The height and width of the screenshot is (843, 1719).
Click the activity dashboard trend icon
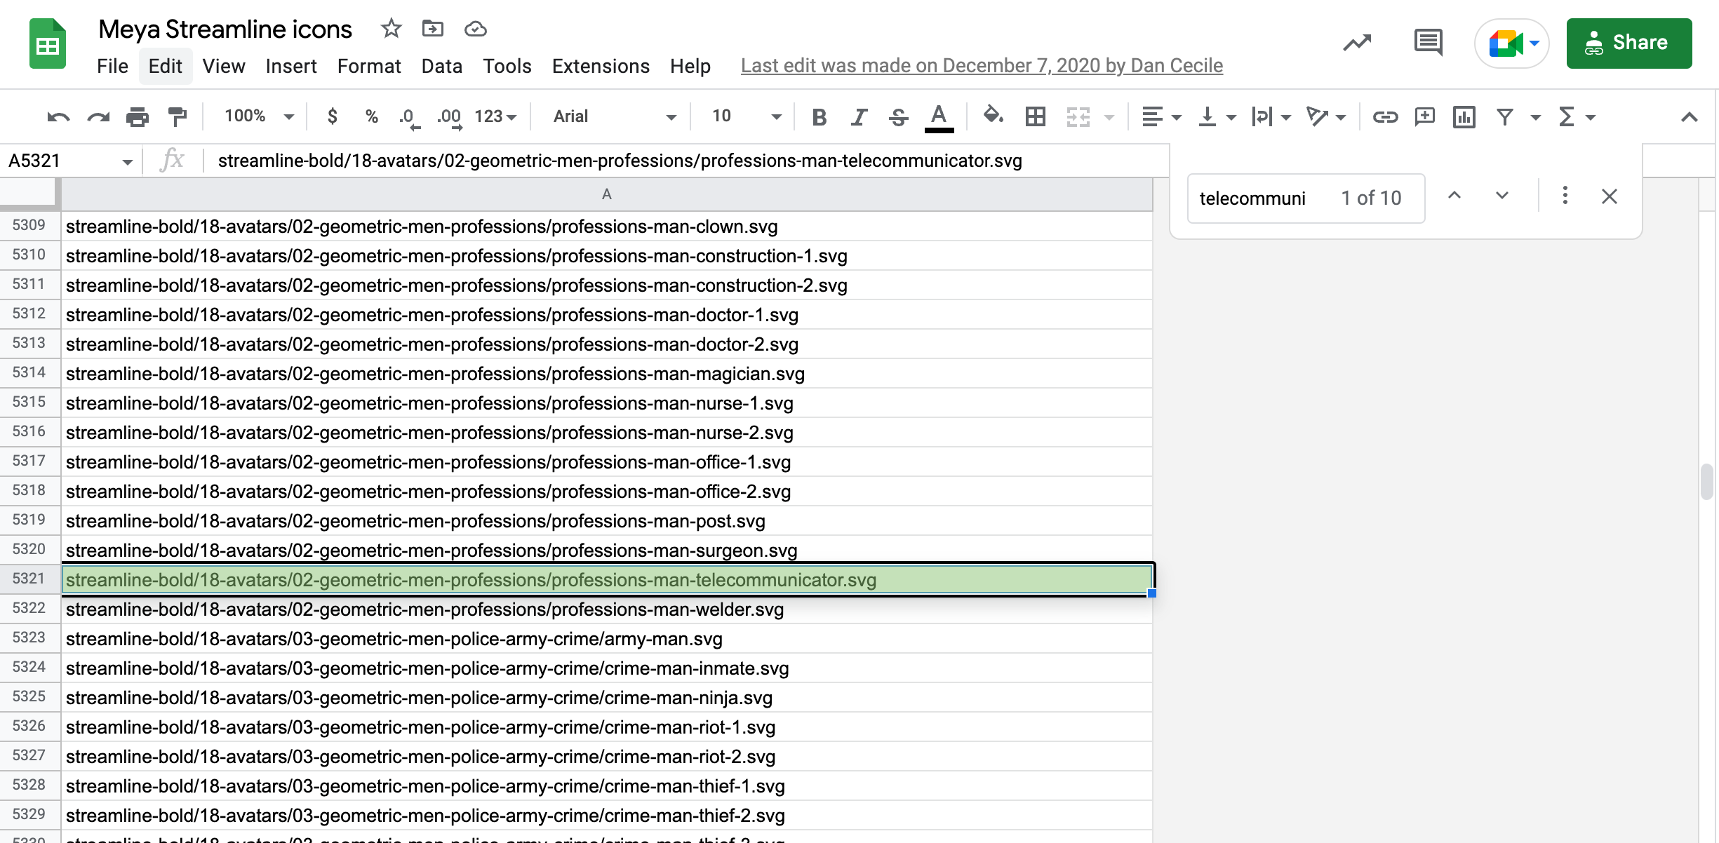pyautogui.click(x=1357, y=43)
